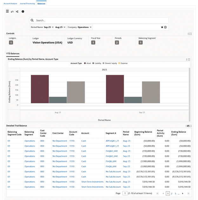The width and height of the screenshot is (198, 200).
Task: Go to first page arrow
Action: (x=157, y=194)
